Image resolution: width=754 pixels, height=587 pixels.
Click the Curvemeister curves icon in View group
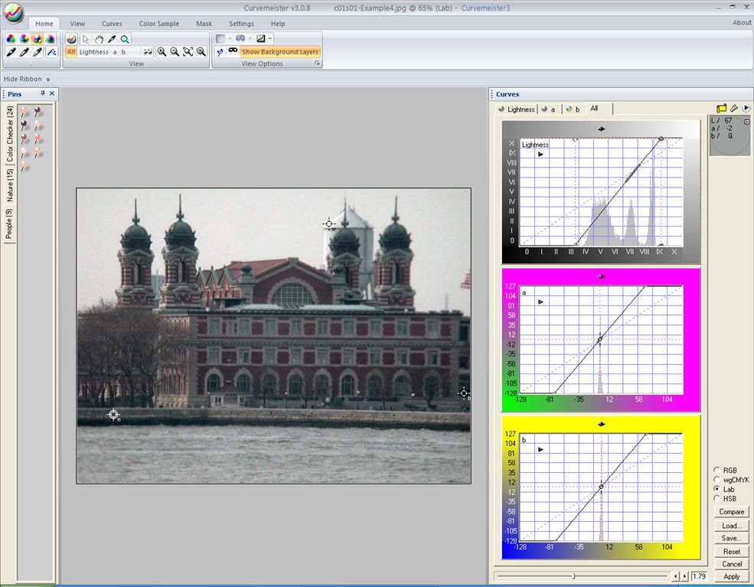tap(71, 39)
